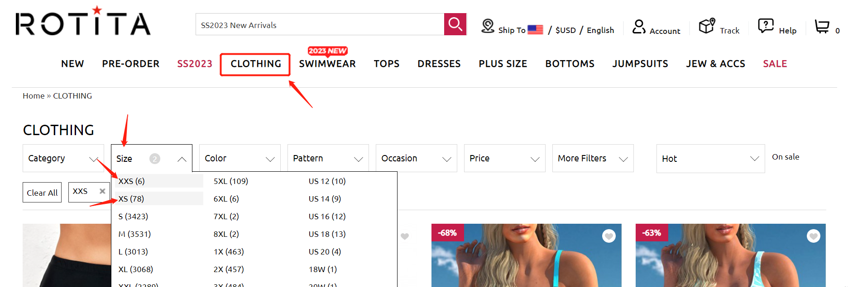Select the S (3423) size option

(133, 216)
